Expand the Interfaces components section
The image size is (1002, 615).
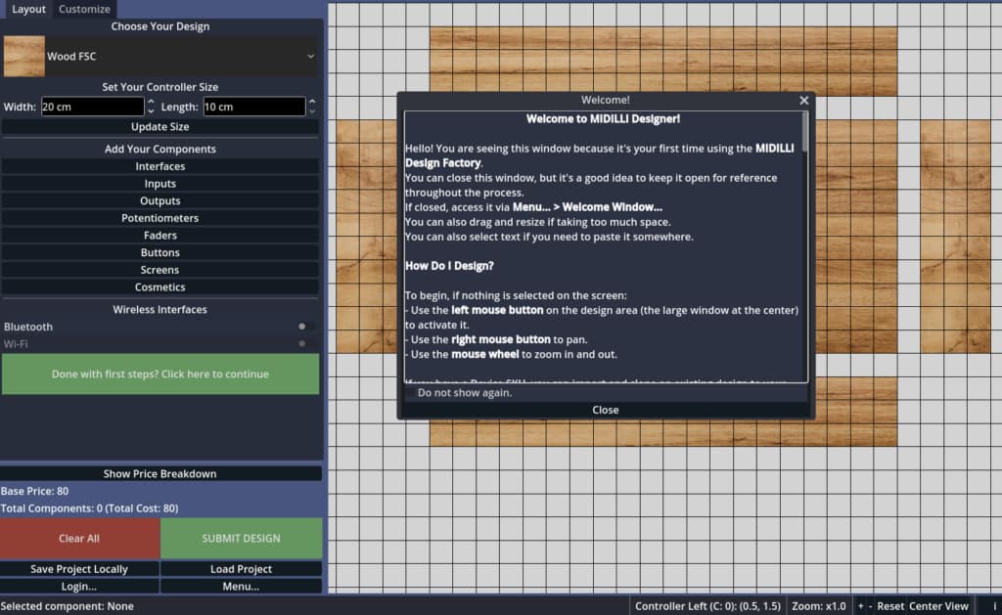[x=159, y=166]
